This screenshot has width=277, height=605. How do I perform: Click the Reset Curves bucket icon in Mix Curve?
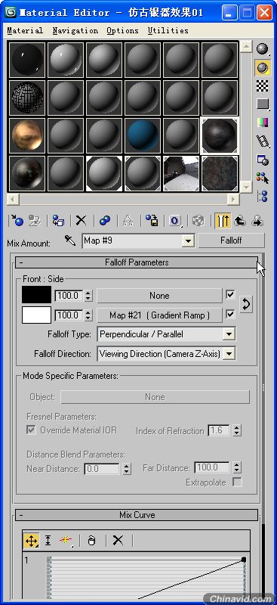coord(91,541)
